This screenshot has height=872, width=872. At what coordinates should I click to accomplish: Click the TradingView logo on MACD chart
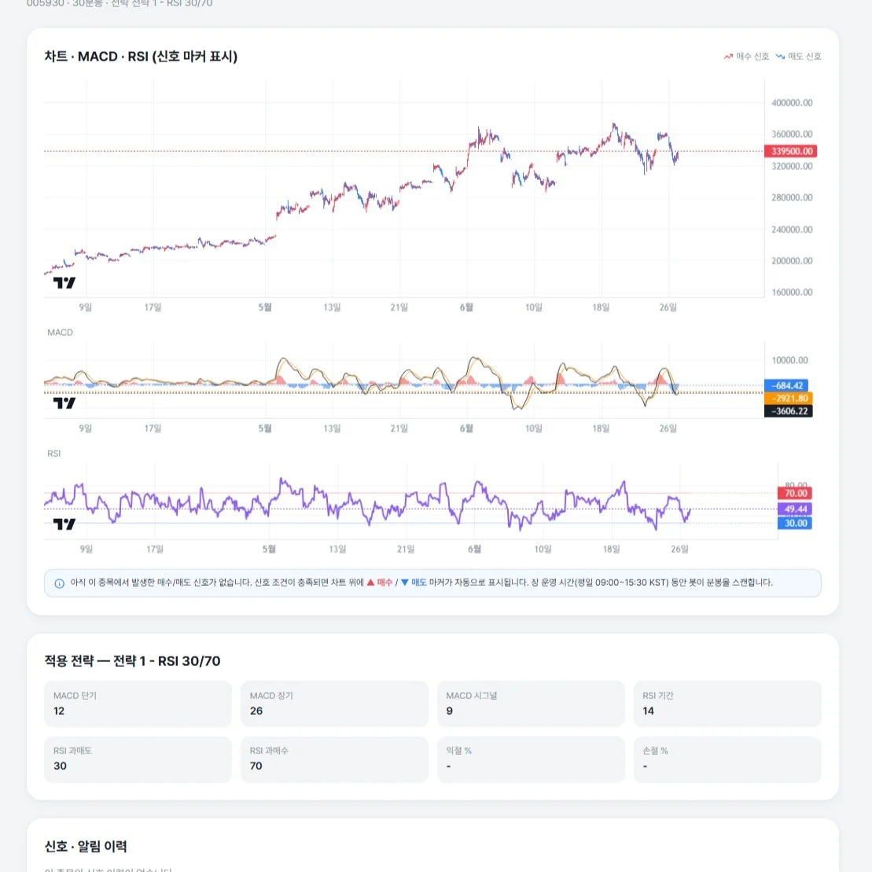pos(64,403)
